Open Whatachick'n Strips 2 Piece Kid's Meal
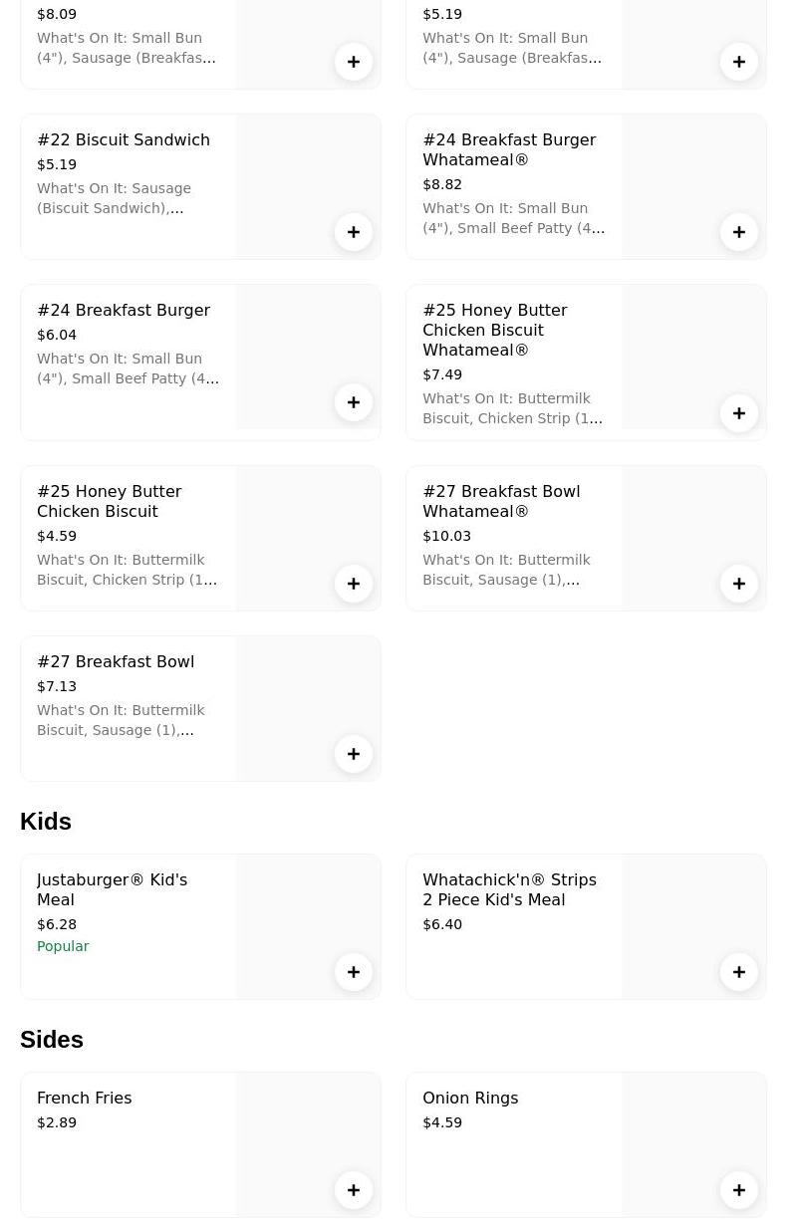Screen dimensions: 801x1230 point(509,890)
